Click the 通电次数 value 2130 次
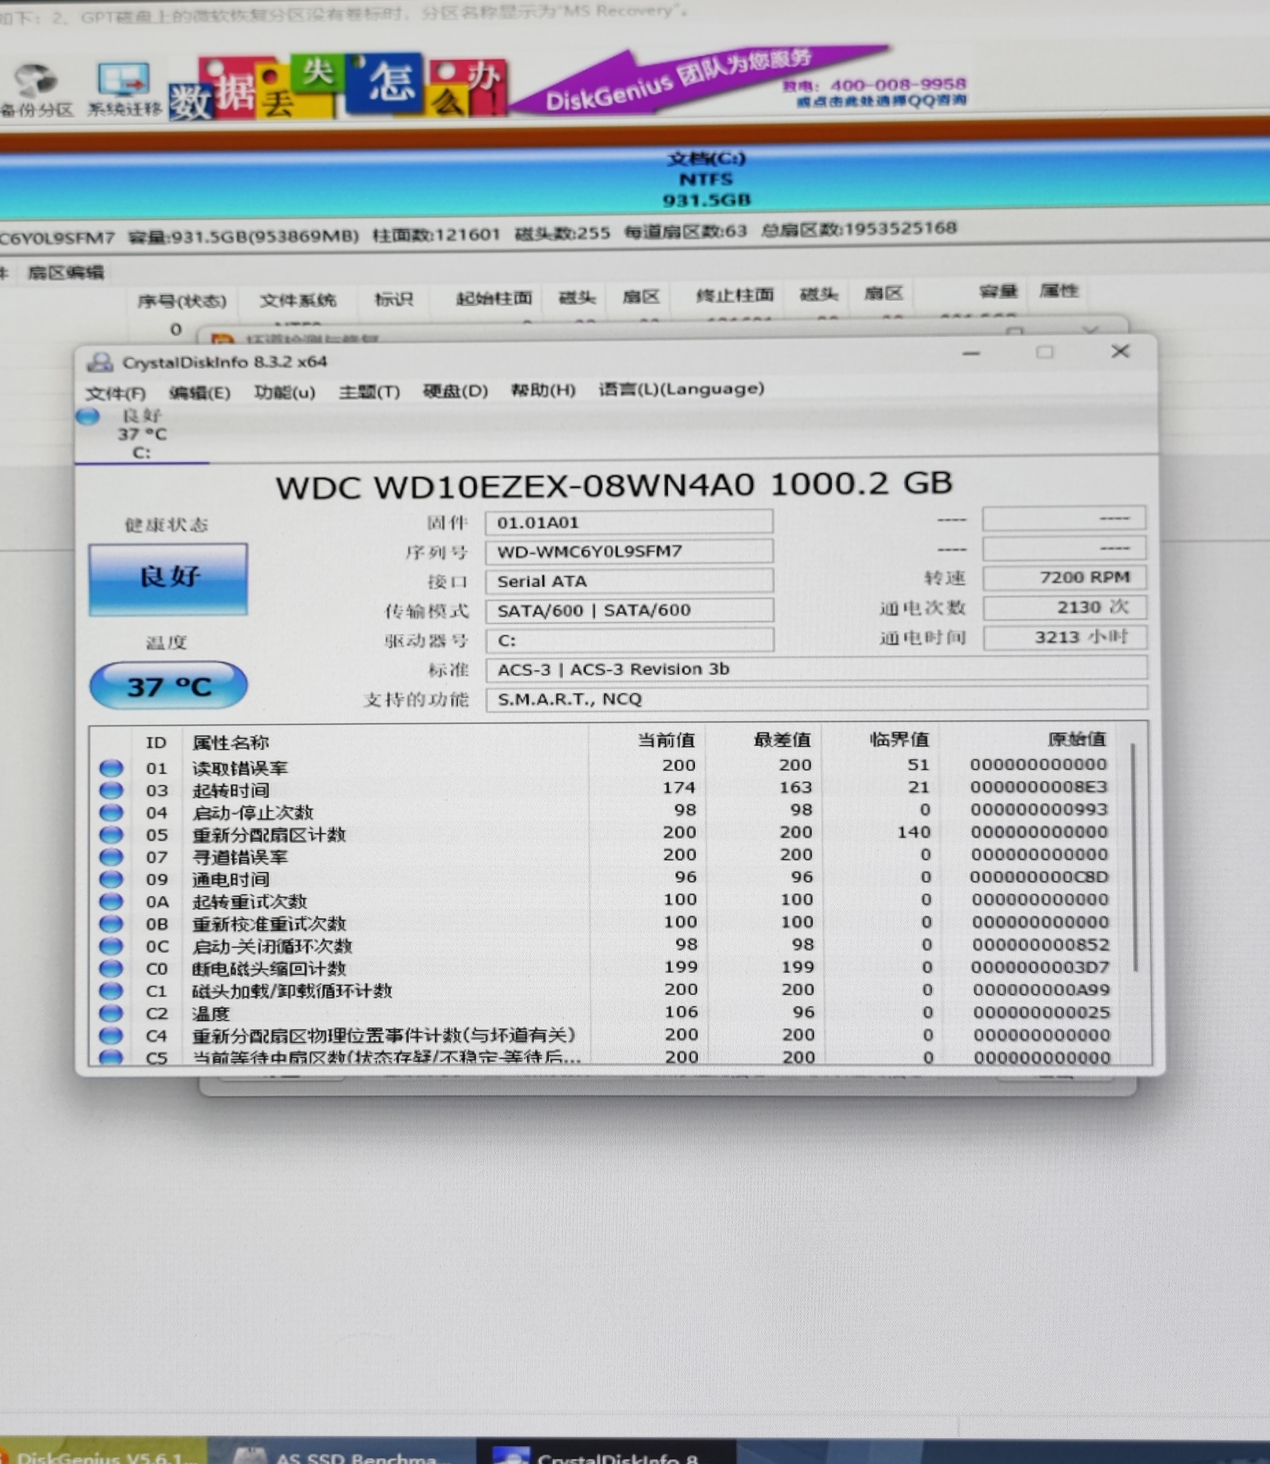Screen dimensions: 1270x1464 1064,607
